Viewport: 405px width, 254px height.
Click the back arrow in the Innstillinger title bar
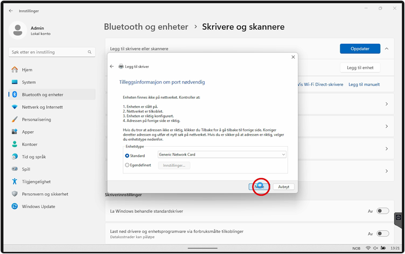(x=11, y=11)
